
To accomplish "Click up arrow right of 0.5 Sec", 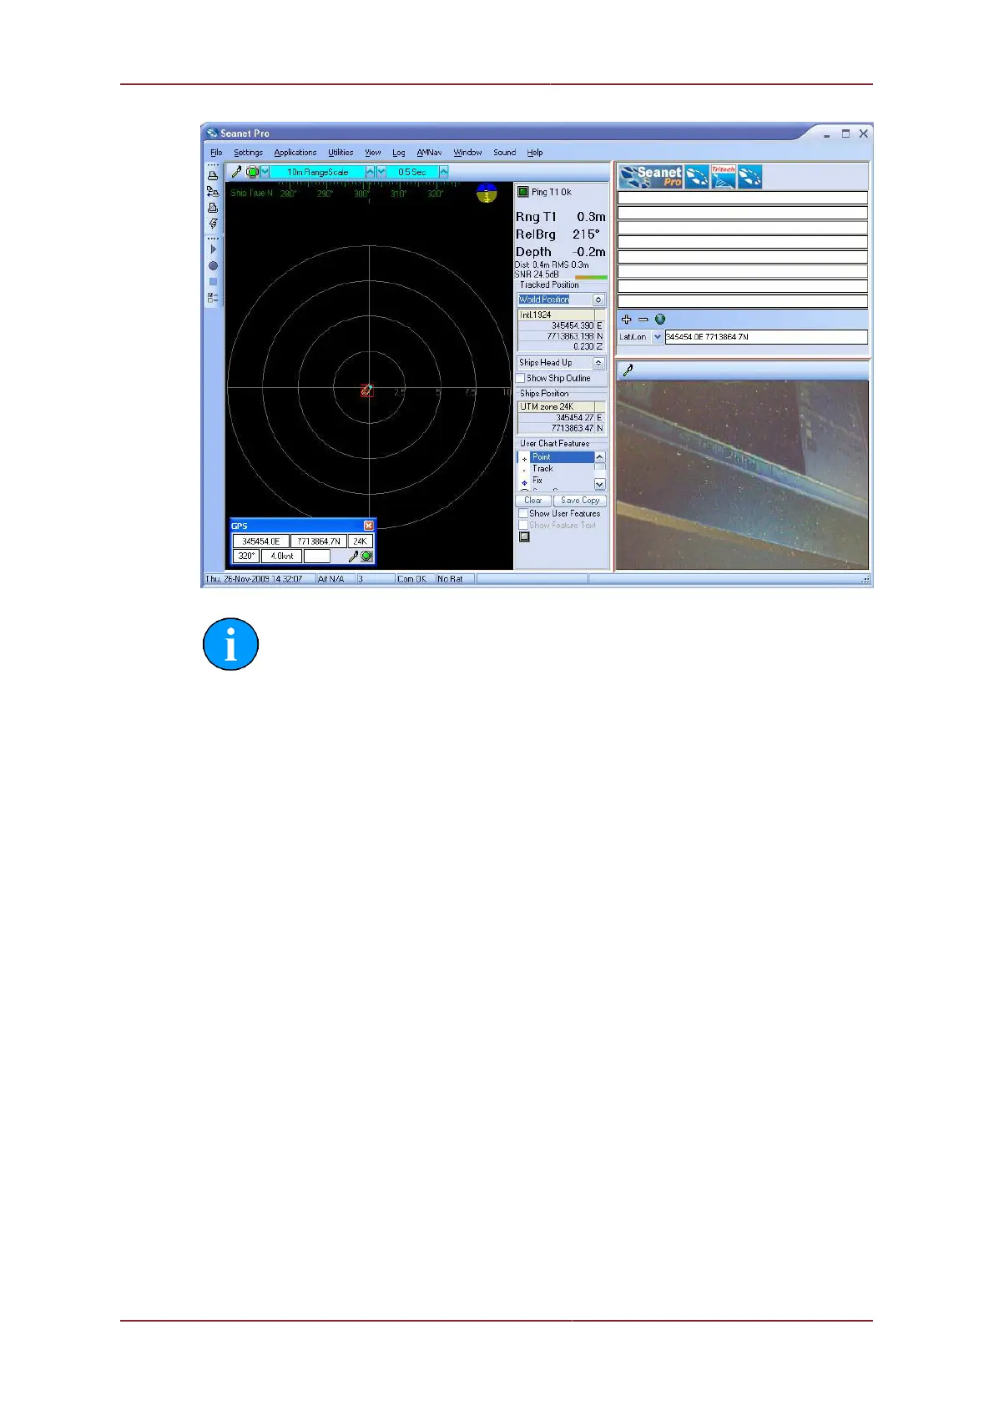I will pyautogui.click(x=444, y=172).
